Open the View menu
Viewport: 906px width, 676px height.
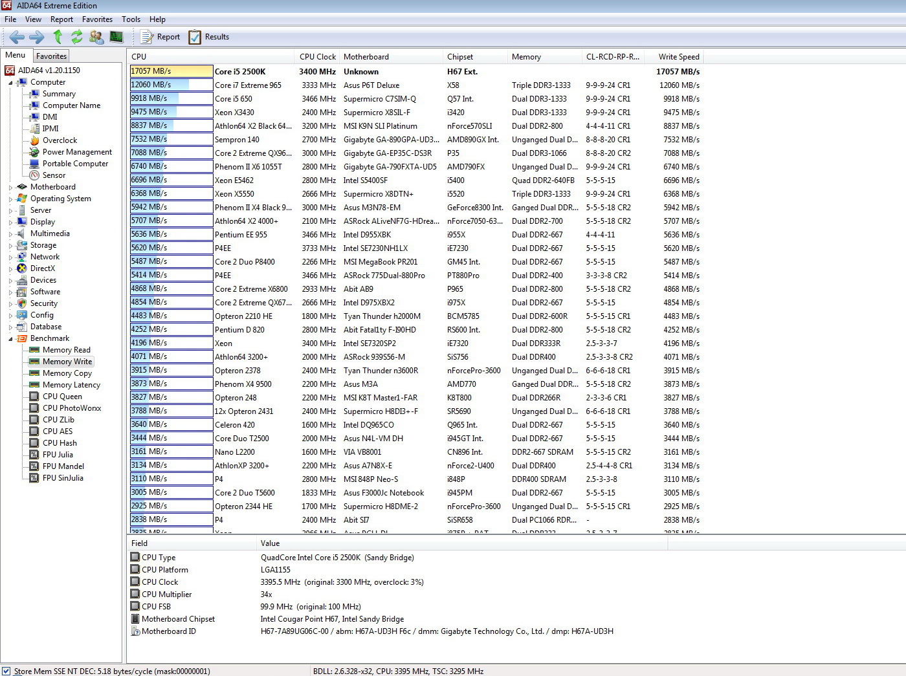(33, 19)
